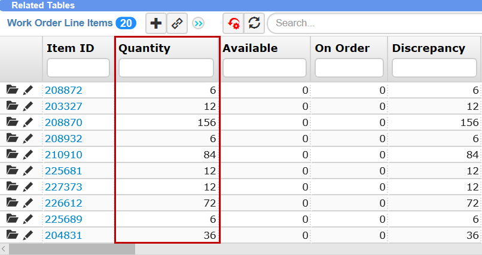Click the horizontal scrollbar left arrow
Image resolution: width=482 pixels, height=255 pixels.
click(x=4, y=249)
